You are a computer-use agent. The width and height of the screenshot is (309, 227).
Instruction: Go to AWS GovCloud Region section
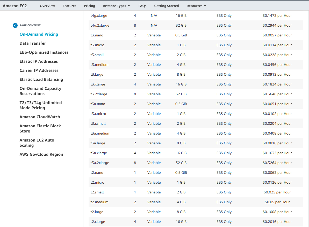click(41, 154)
